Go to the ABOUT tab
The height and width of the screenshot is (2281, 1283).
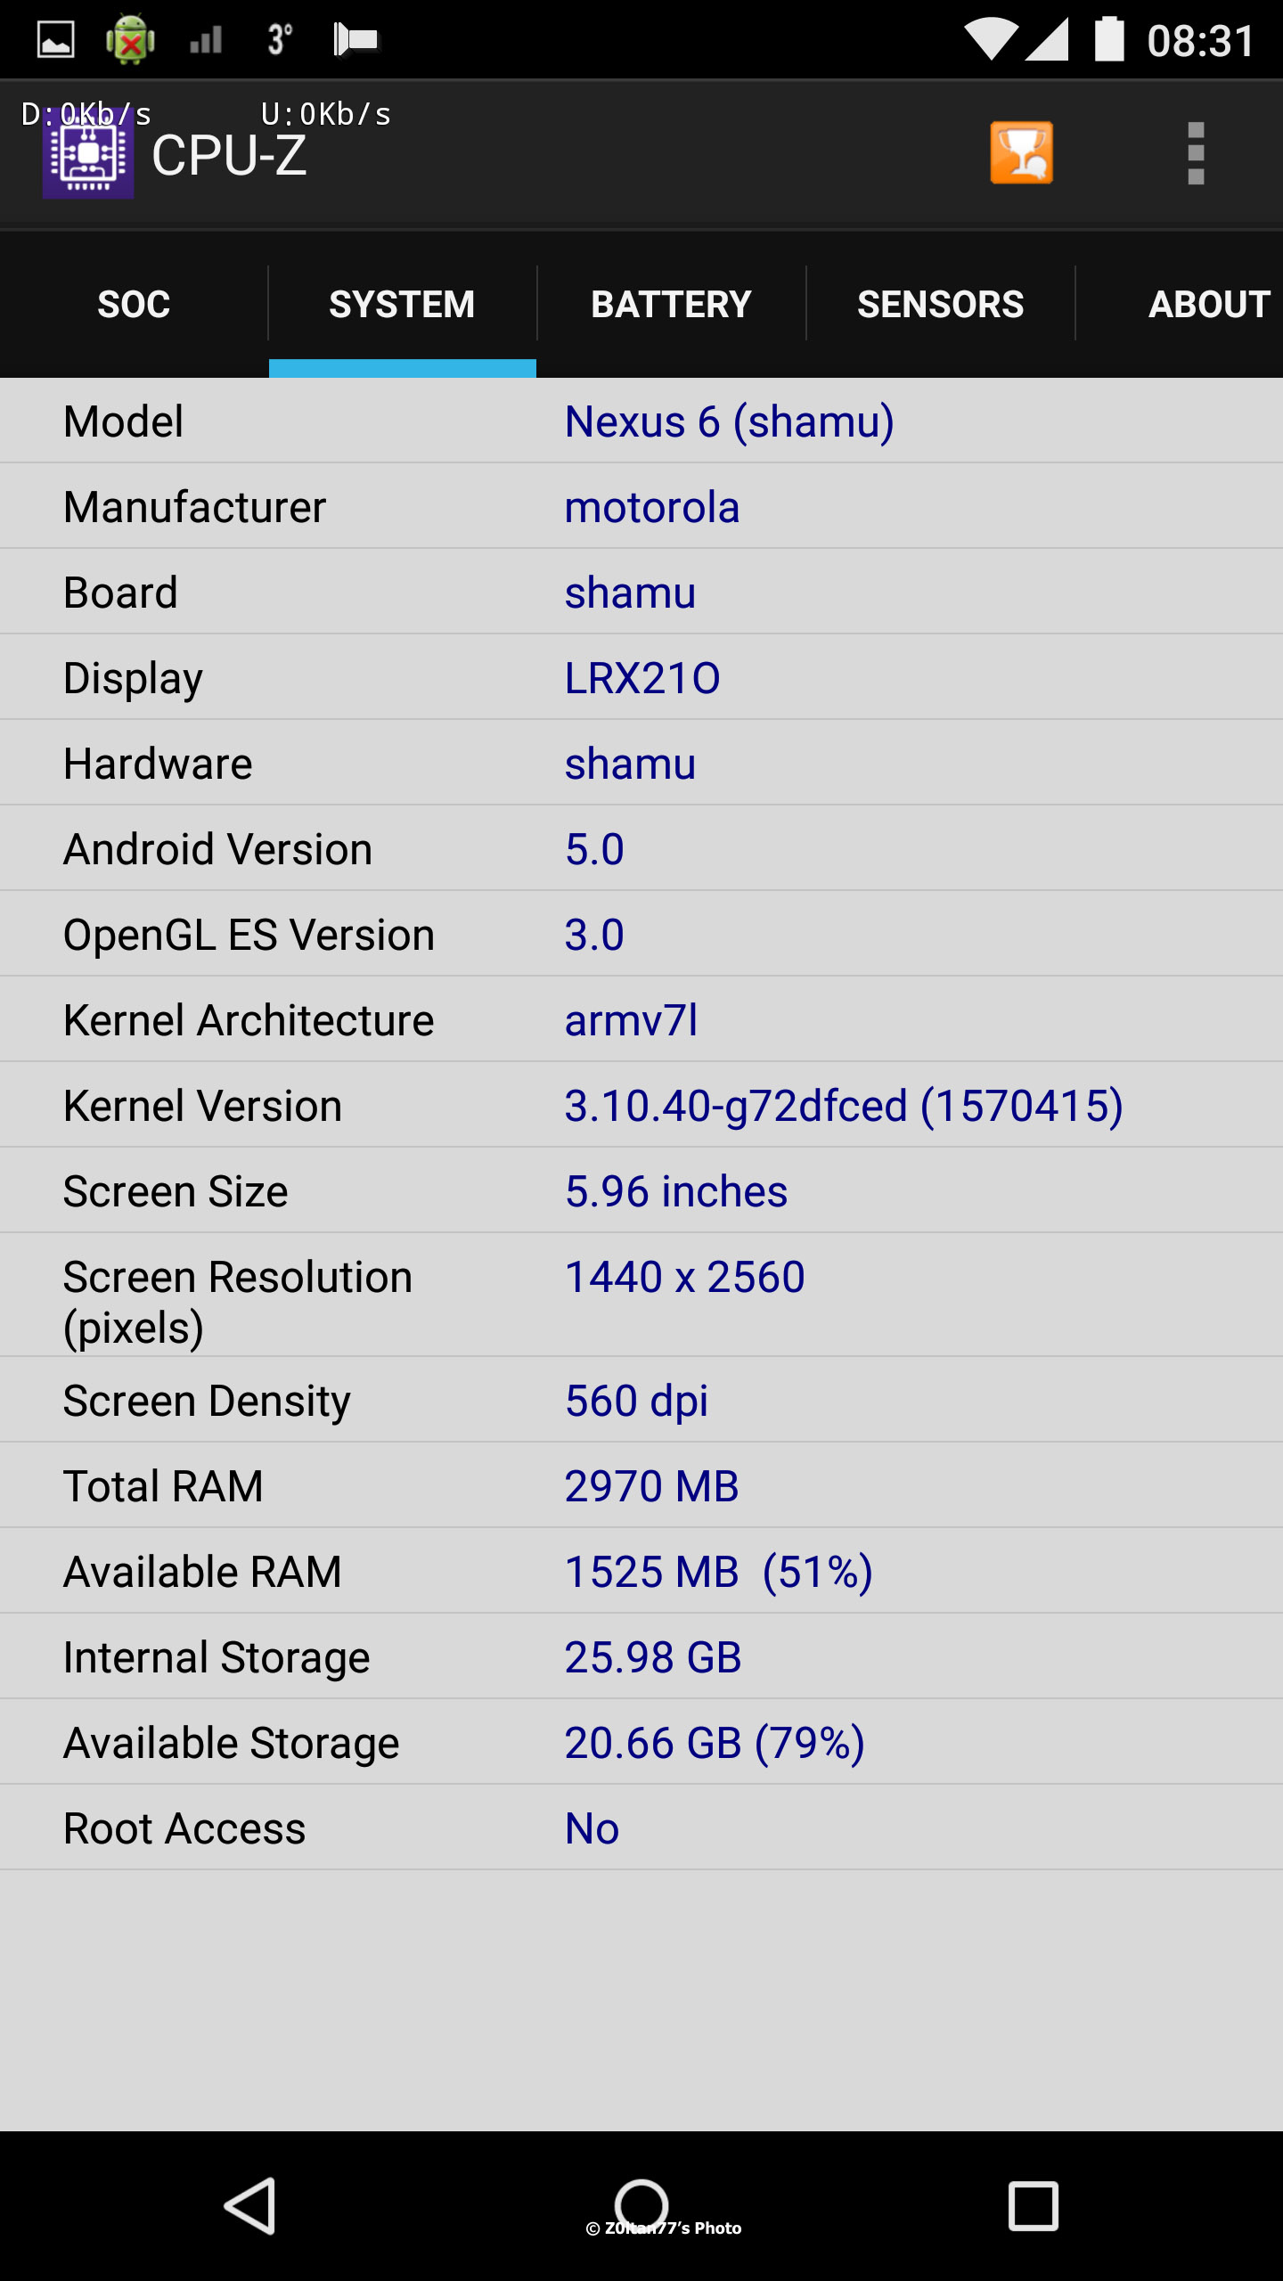pos(1208,305)
